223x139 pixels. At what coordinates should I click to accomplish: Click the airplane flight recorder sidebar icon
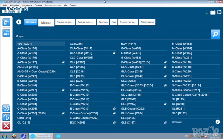[x=6, y=108]
